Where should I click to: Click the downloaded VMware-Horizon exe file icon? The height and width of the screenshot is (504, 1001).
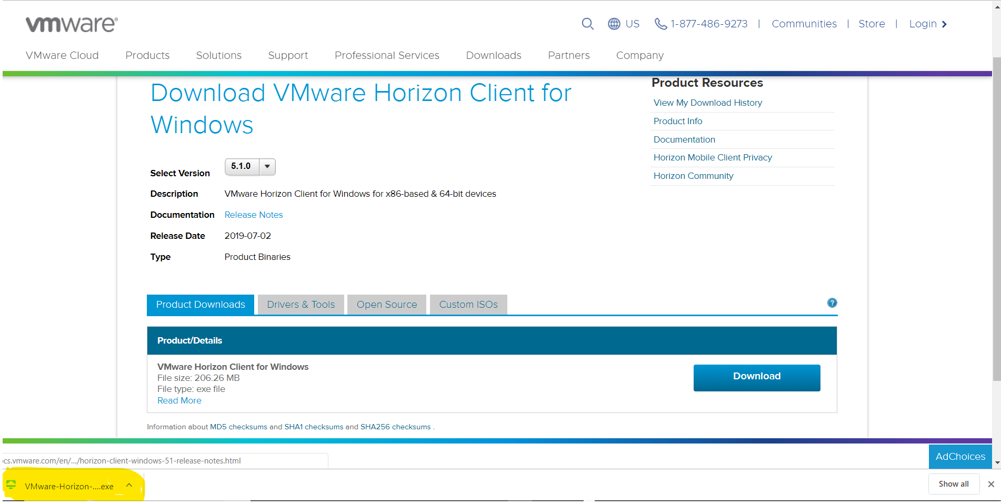12,485
